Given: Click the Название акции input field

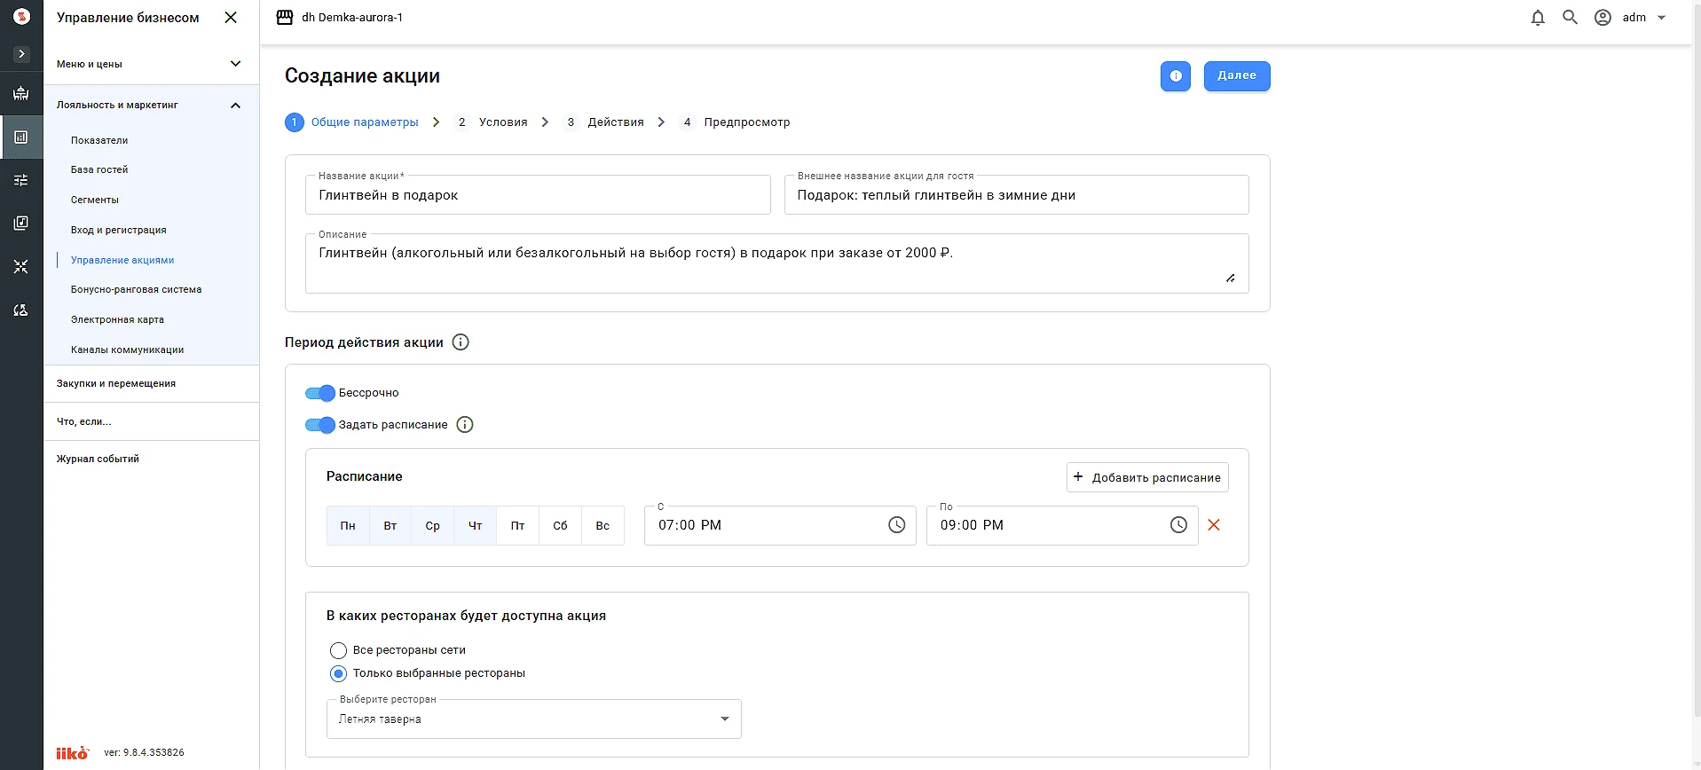Looking at the screenshot, I should (x=538, y=195).
